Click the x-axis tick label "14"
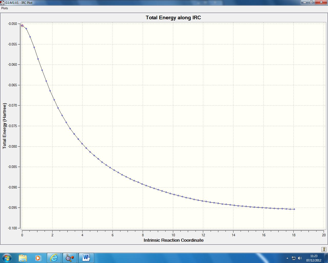 point(233,235)
